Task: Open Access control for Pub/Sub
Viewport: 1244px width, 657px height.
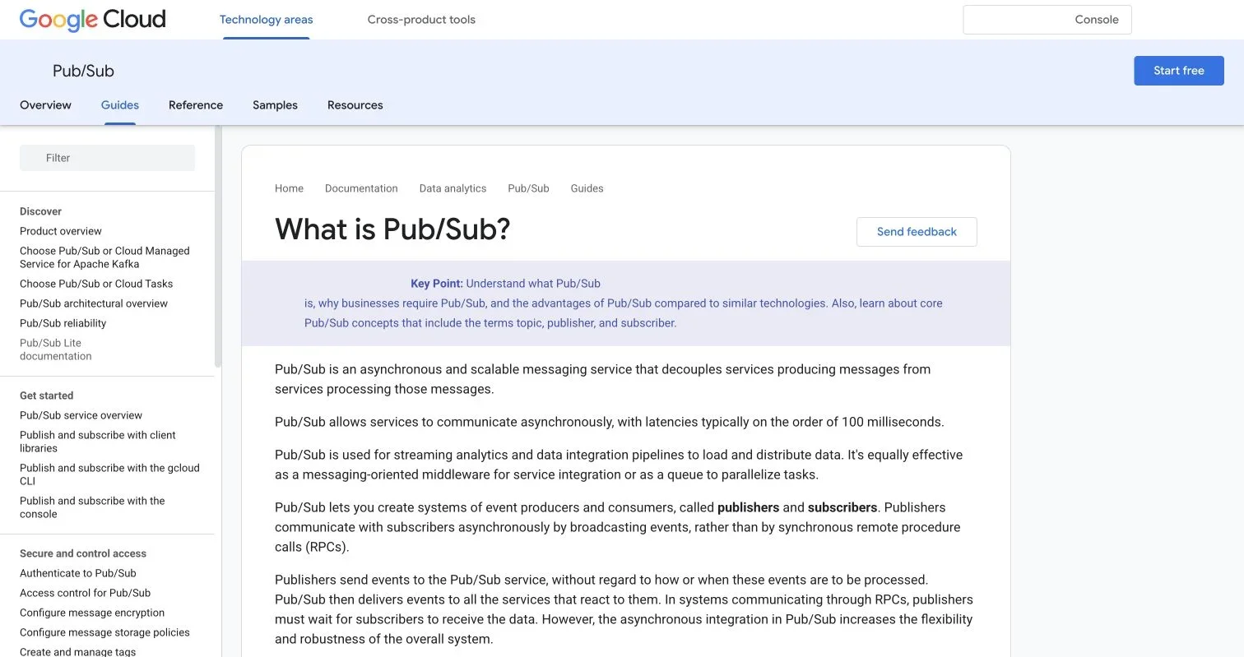Action: pos(85,593)
